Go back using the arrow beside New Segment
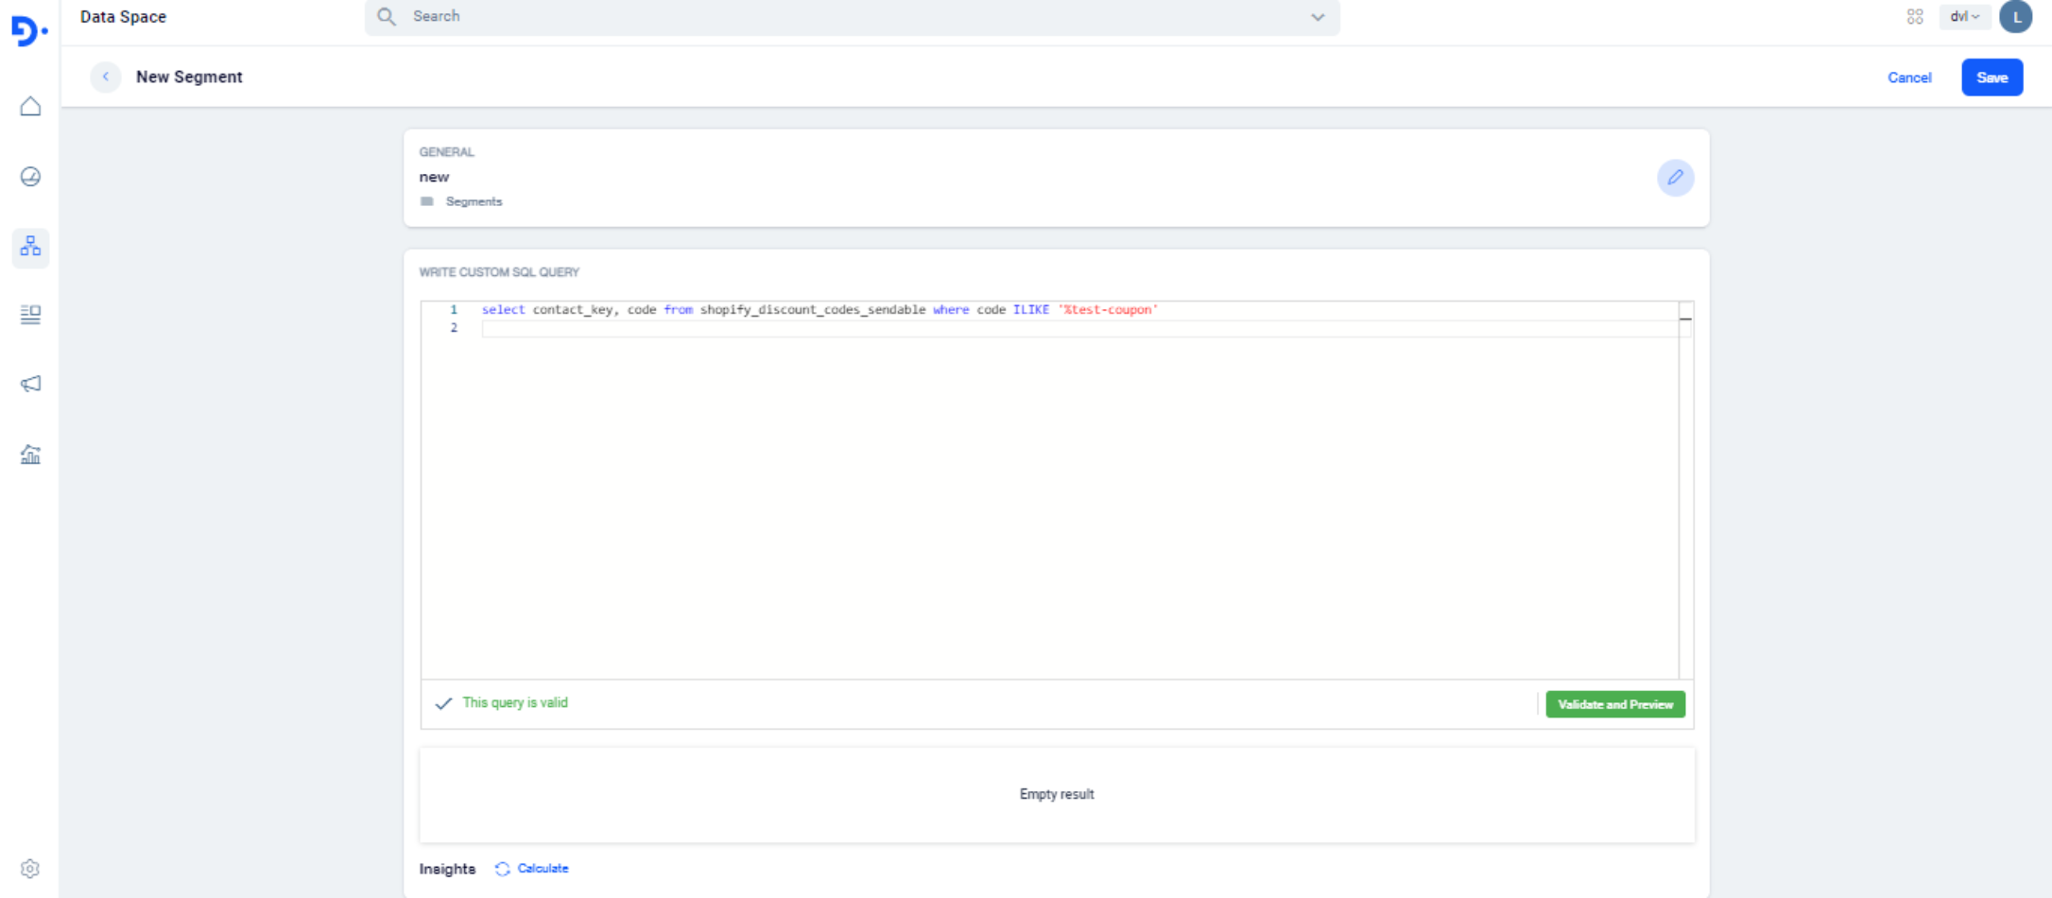 coord(106,77)
